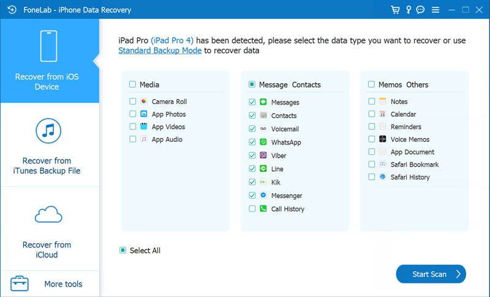Click the Viber icon
490x297 pixels.
(x=263, y=155)
